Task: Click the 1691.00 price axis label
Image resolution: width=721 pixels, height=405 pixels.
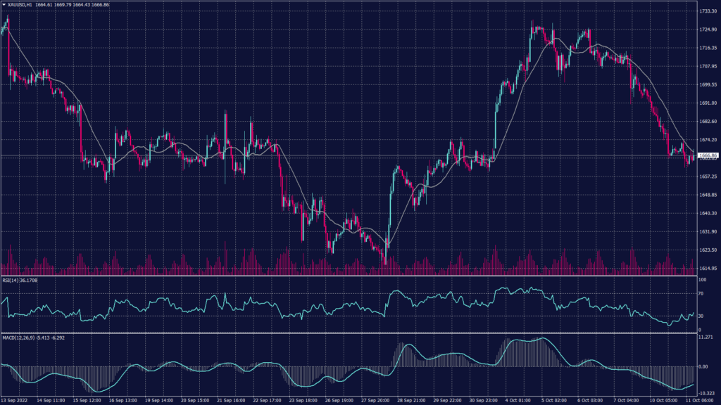Action: [707, 103]
